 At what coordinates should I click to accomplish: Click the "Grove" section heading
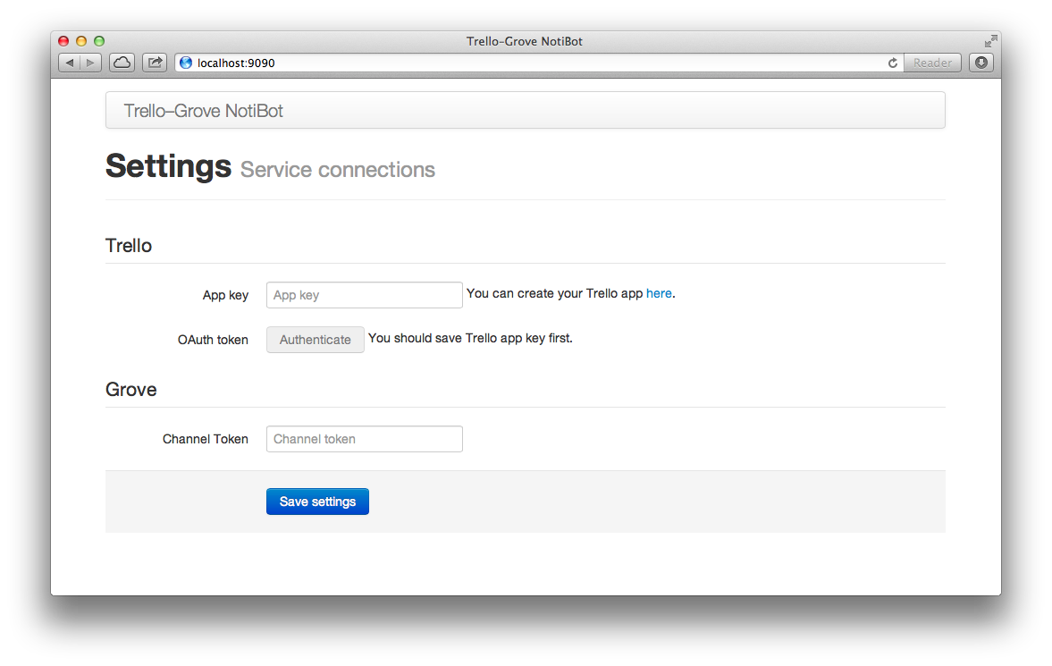point(130,390)
